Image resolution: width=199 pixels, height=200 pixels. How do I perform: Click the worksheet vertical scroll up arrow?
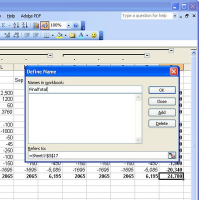click(193, 53)
